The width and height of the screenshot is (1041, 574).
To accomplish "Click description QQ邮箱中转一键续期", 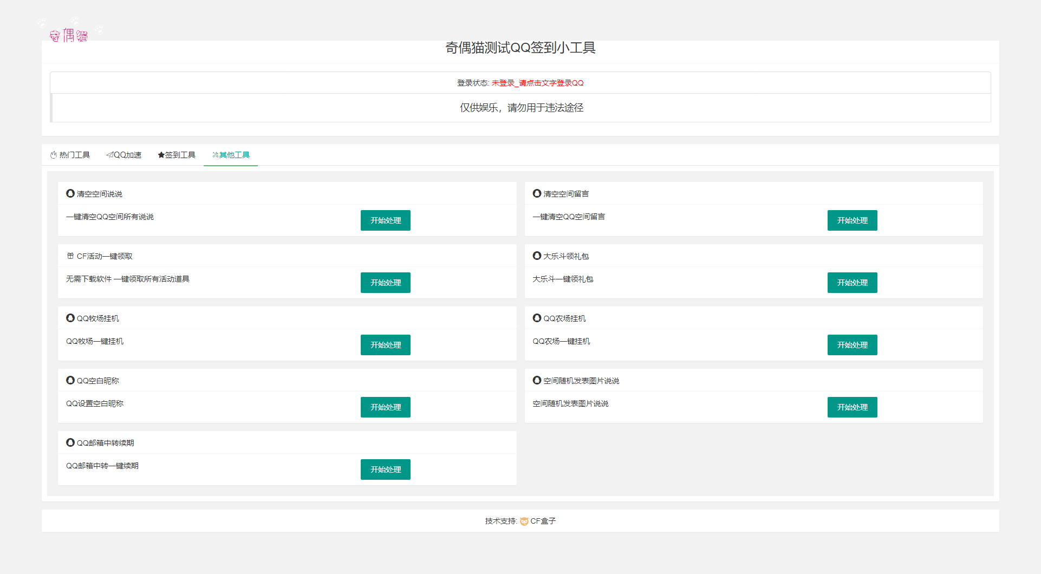I will (102, 466).
